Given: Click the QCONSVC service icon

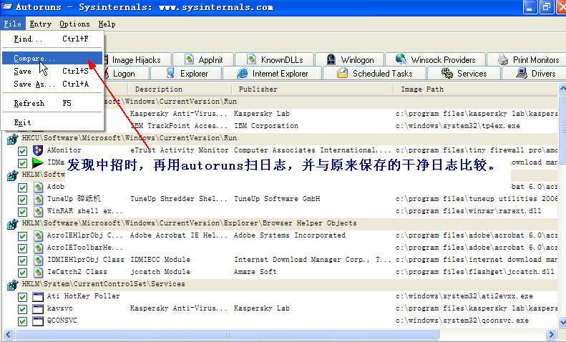Looking at the screenshot, I should pos(38,321).
